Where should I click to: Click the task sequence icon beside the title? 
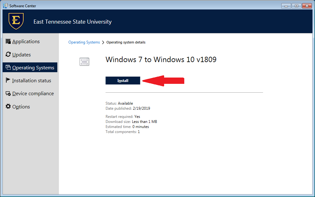click(84, 61)
